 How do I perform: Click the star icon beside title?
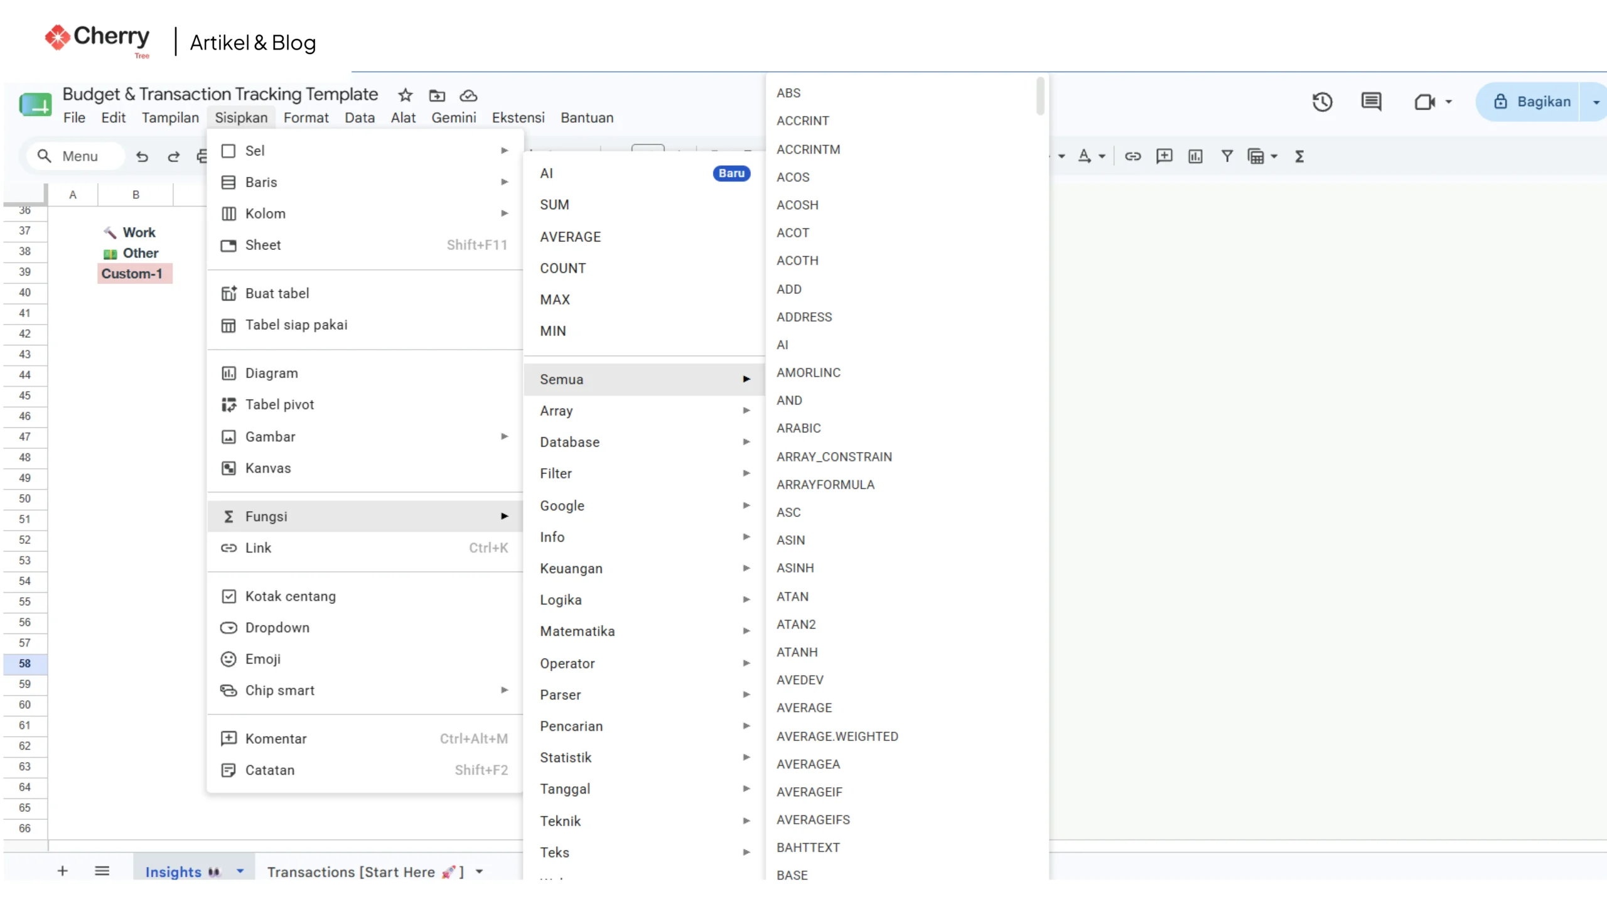(406, 95)
